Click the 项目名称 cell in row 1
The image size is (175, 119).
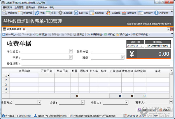click(x=24, y=76)
